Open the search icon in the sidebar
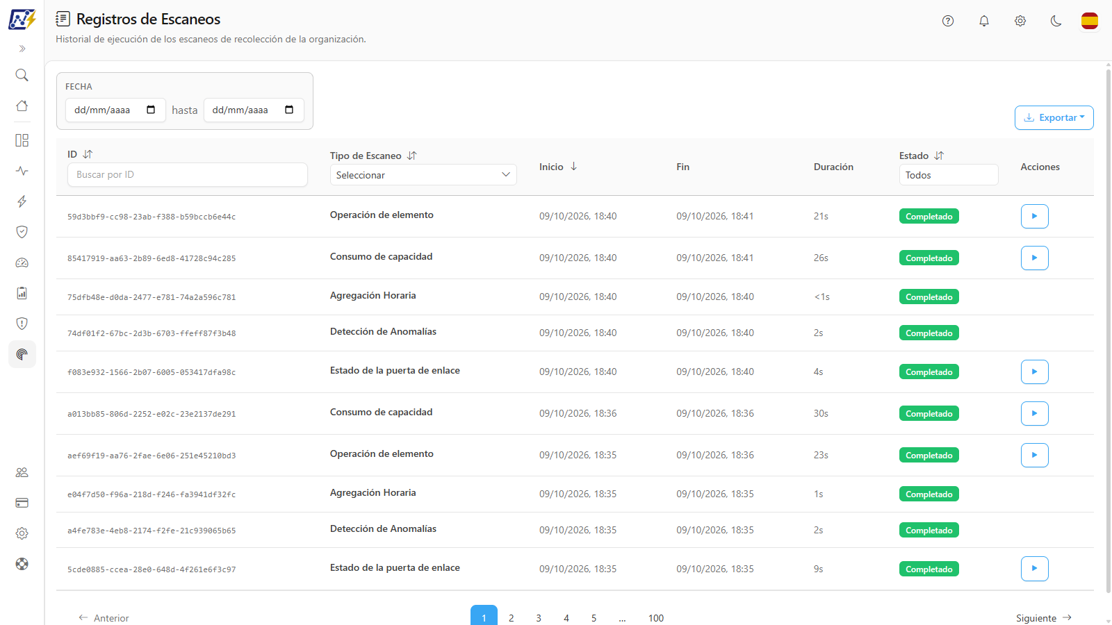The image size is (1112, 625). tap(22, 75)
